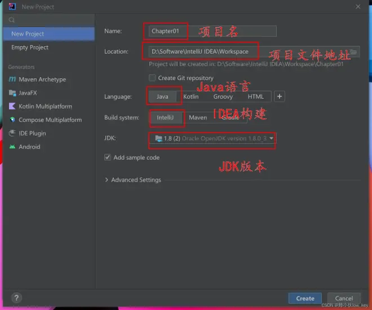Click the IDE Plugin icon

click(12, 133)
